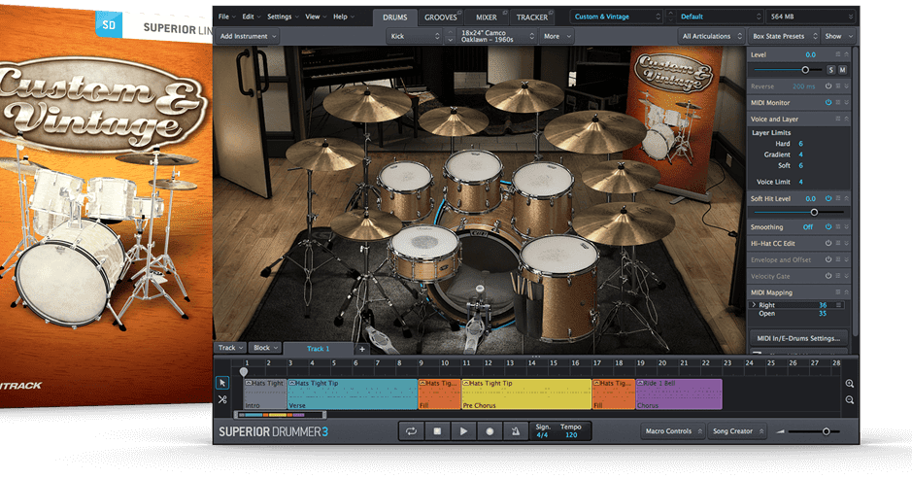Solo the kick with S button
The height and width of the screenshot is (479, 912).
coord(830,70)
